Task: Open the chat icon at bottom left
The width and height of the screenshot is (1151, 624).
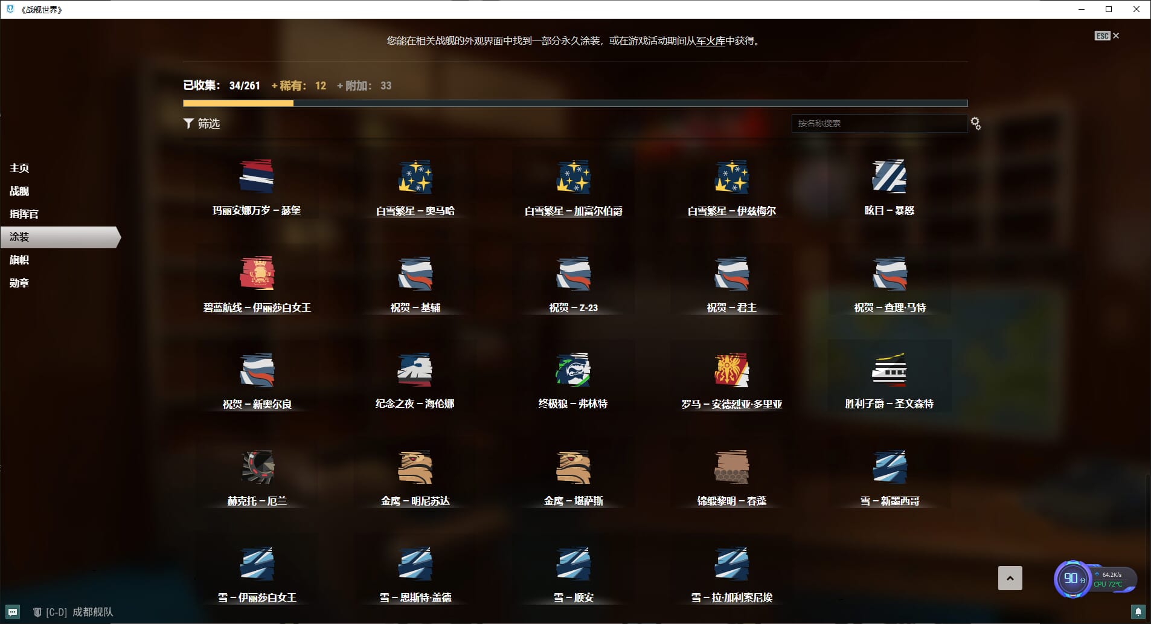Action: click(13, 612)
